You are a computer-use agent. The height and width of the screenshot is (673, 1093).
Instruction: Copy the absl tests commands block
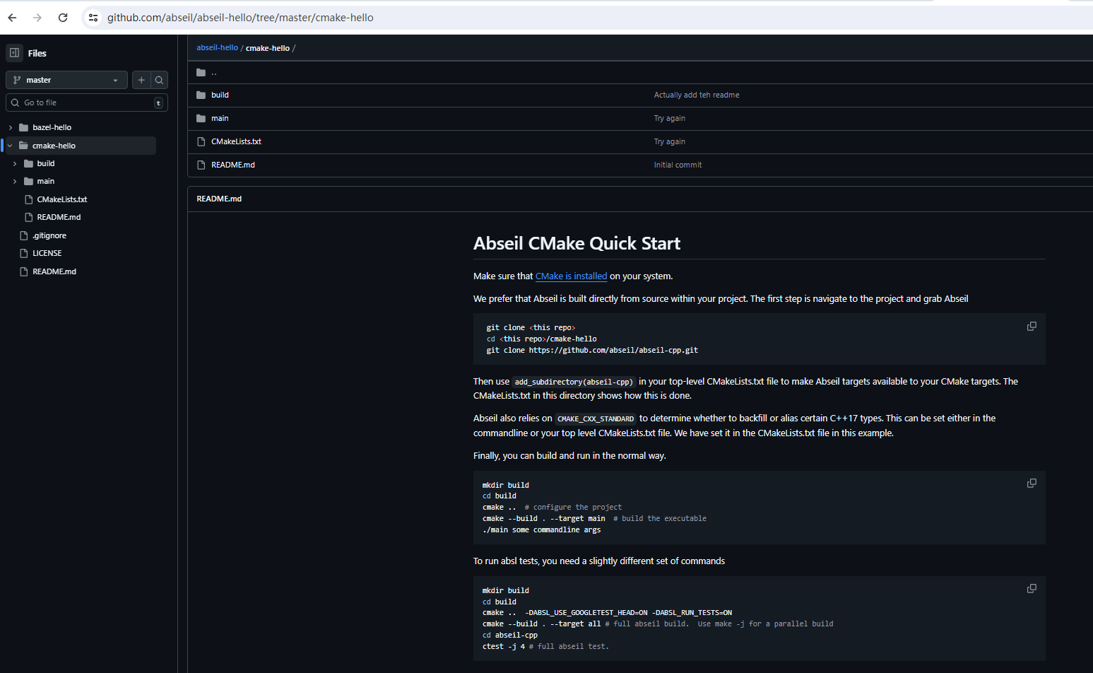point(1032,589)
